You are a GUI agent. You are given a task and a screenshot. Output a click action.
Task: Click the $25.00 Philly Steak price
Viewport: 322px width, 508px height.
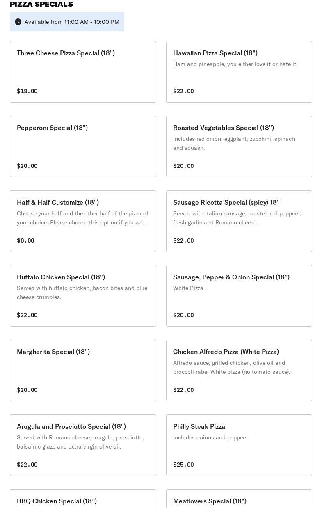[183, 465]
